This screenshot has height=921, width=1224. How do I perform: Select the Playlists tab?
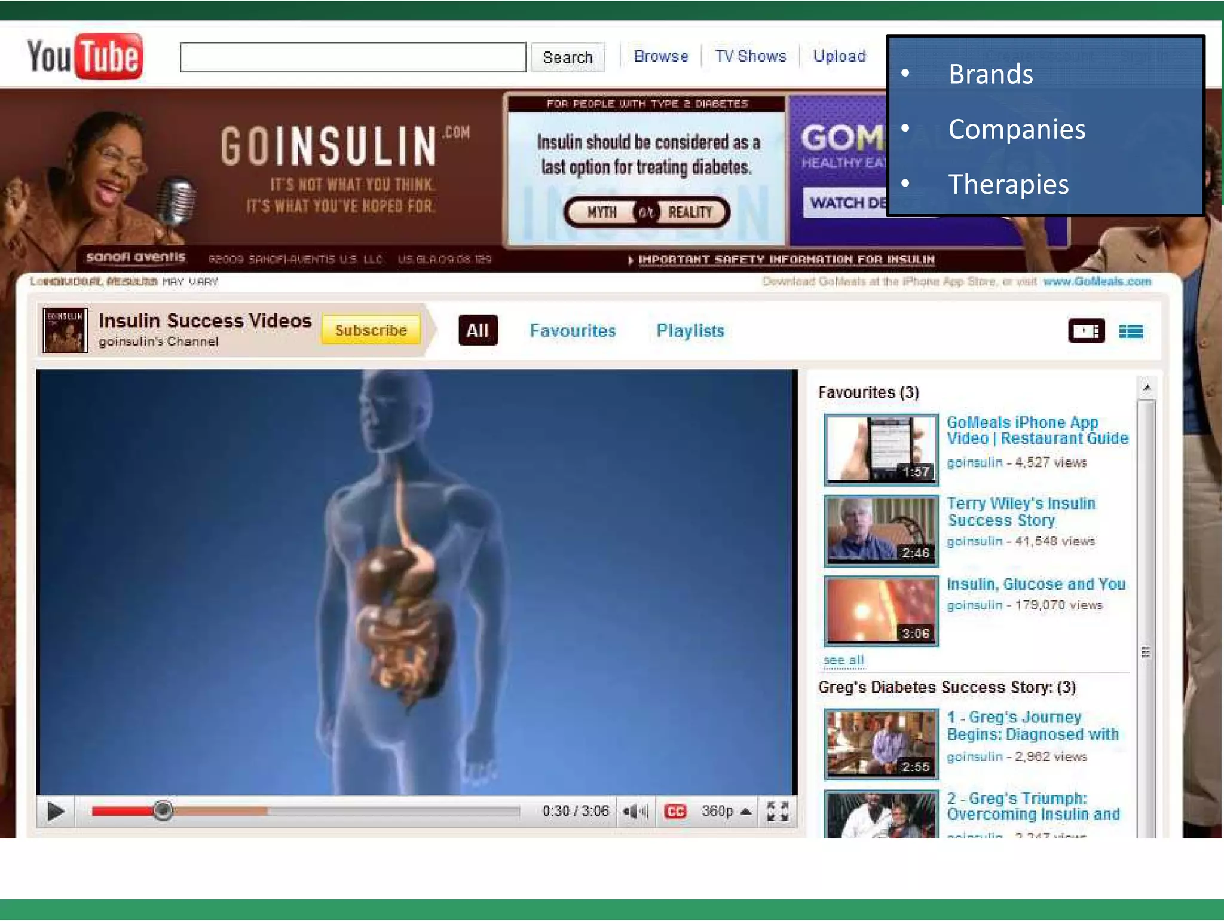(690, 331)
